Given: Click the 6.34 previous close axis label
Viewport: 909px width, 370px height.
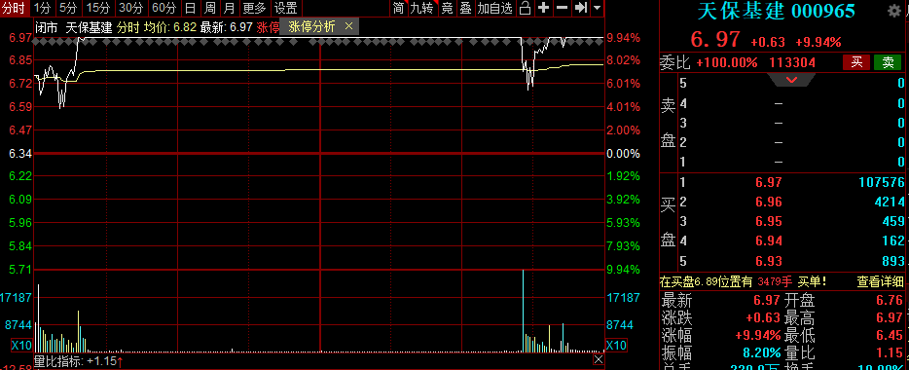Looking at the screenshot, I should pos(20,154).
